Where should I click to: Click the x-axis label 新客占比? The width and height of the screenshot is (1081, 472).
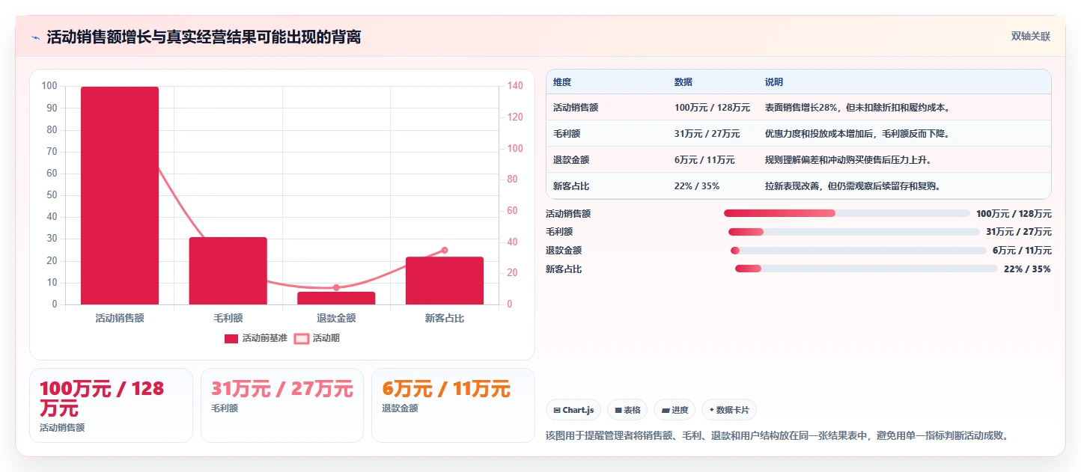tap(445, 318)
